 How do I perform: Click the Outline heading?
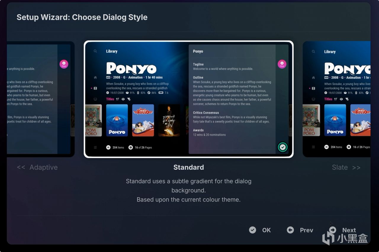[198, 77]
